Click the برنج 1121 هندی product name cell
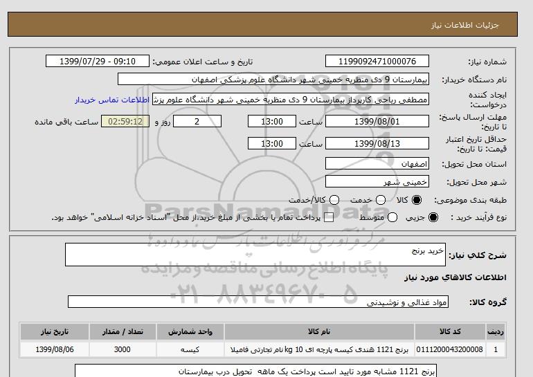This screenshot has width=533, height=377. coord(319,349)
